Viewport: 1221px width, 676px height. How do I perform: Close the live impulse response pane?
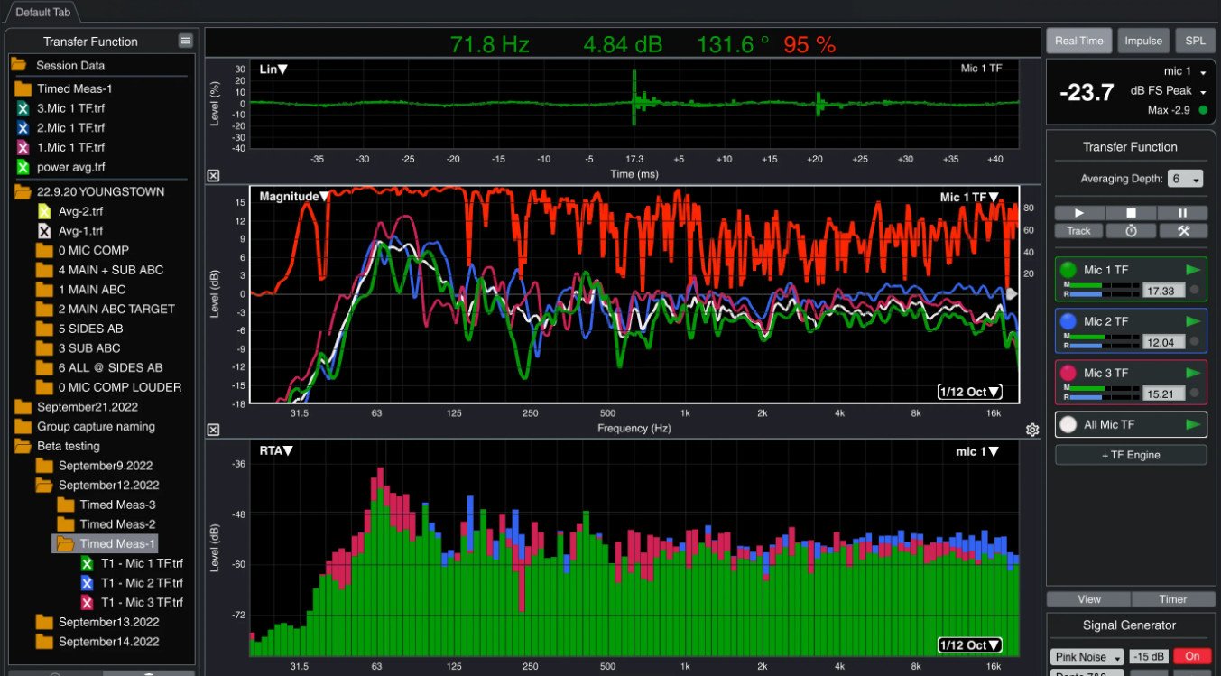tap(213, 176)
